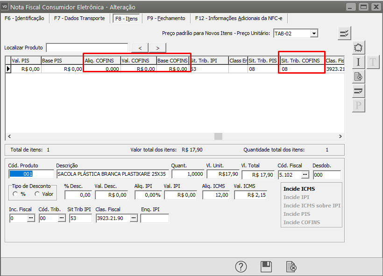Open the Inc. Fiscal lookup button
Viewport: 383px width, 276px height.
tap(31, 218)
